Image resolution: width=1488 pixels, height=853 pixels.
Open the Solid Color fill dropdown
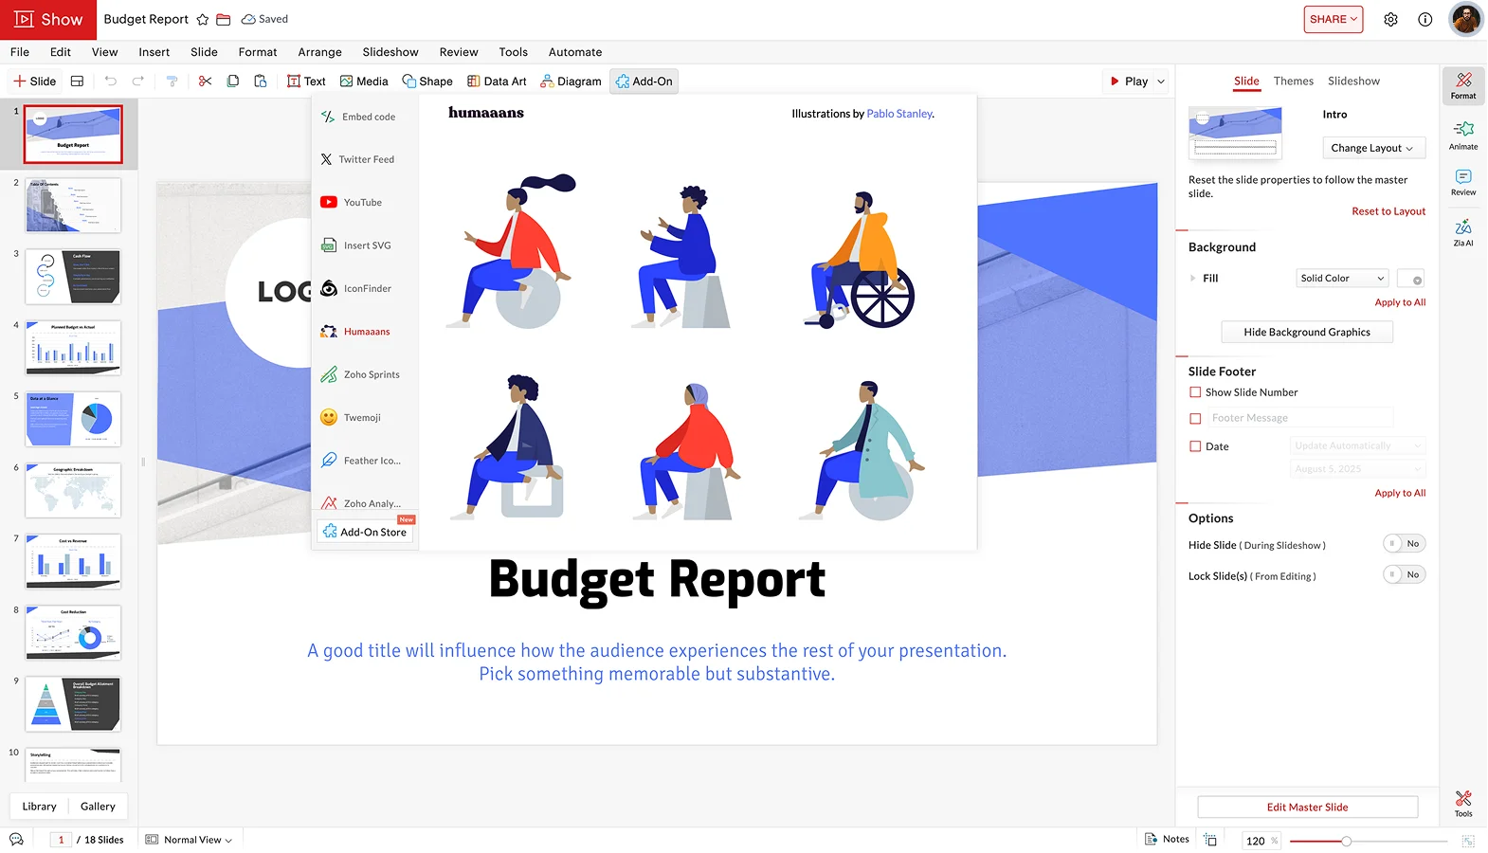point(1341,279)
